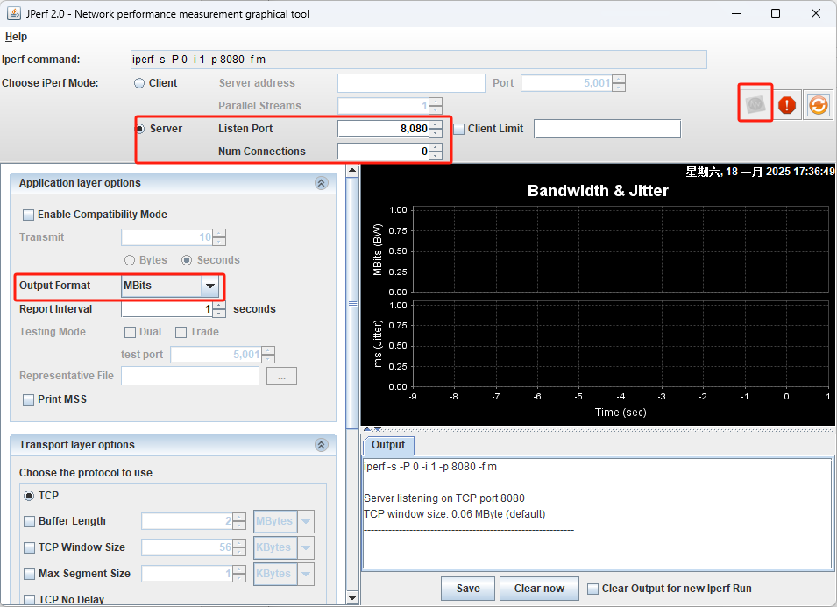Enable the Client Limit checkbox
The image size is (837, 607).
(459, 129)
